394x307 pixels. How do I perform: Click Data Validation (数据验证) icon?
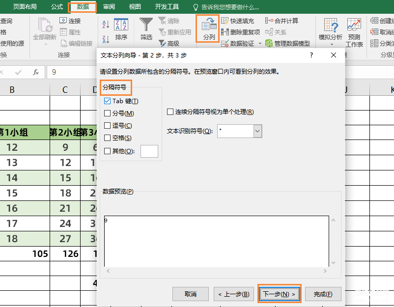pyautogui.click(x=225, y=43)
